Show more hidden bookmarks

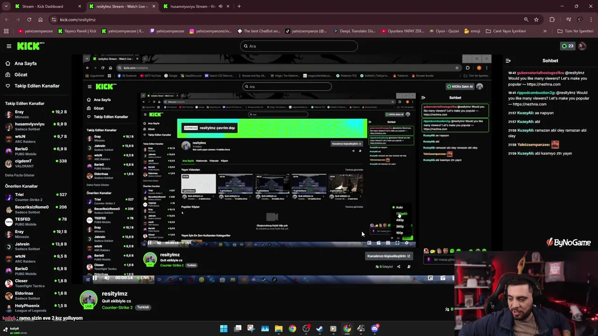545,31
